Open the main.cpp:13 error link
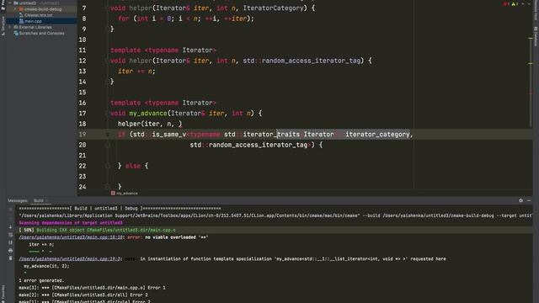Viewport: 539px width, 303px height. 71,237
